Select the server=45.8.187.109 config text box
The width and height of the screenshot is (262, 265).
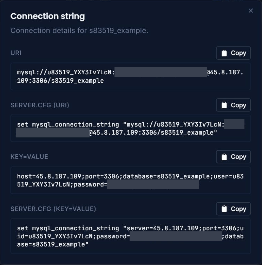(131, 236)
